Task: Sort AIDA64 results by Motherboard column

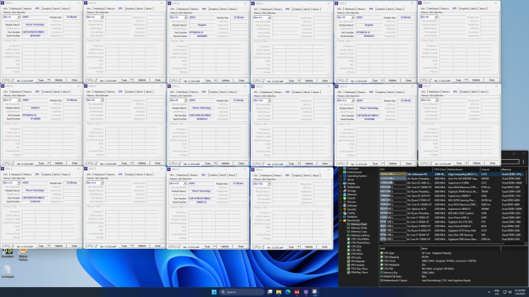Action: point(464,170)
